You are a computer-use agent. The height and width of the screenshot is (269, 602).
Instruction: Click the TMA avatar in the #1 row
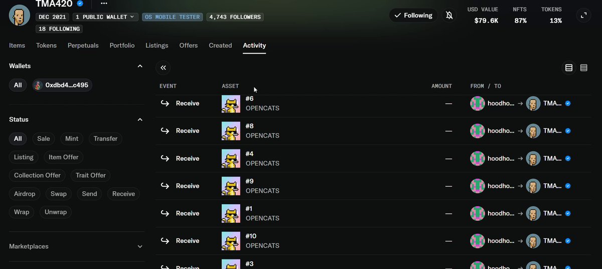point(533,214)
